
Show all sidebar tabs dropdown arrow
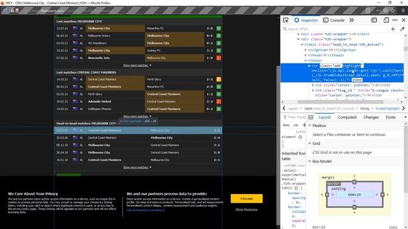(405, 117)
